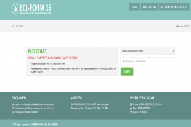Click the Fax : (0341) 2523574 text
This screenshot has width=191, height=127.
tap(142, 108)
